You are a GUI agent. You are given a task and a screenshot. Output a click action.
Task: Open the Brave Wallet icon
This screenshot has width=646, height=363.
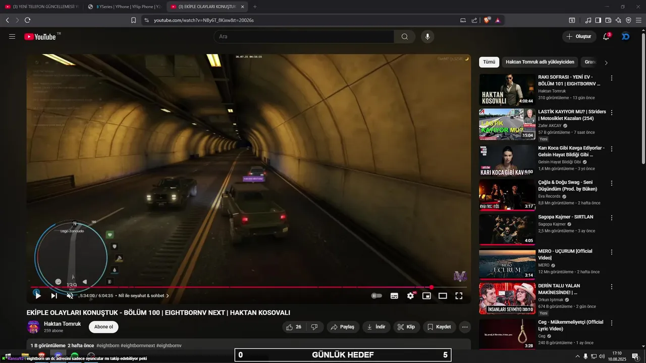point(608,20)
